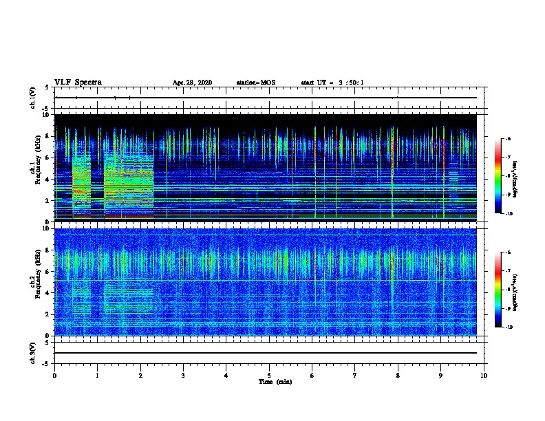Viewport: 545px width, 421px height.
Task: Click the time axis tick label "4"
Action: point(226,376)
